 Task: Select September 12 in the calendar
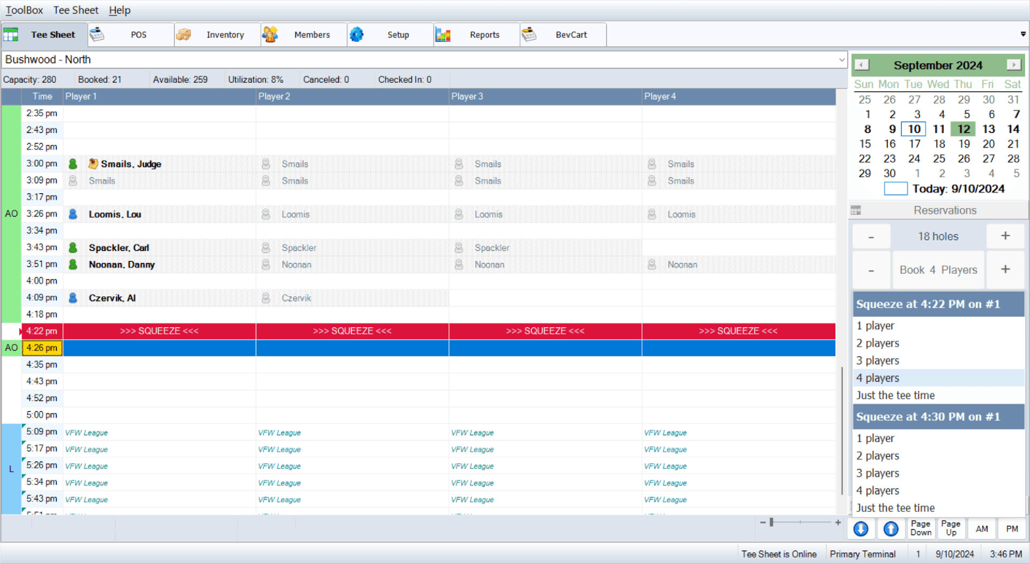[963, 129]
